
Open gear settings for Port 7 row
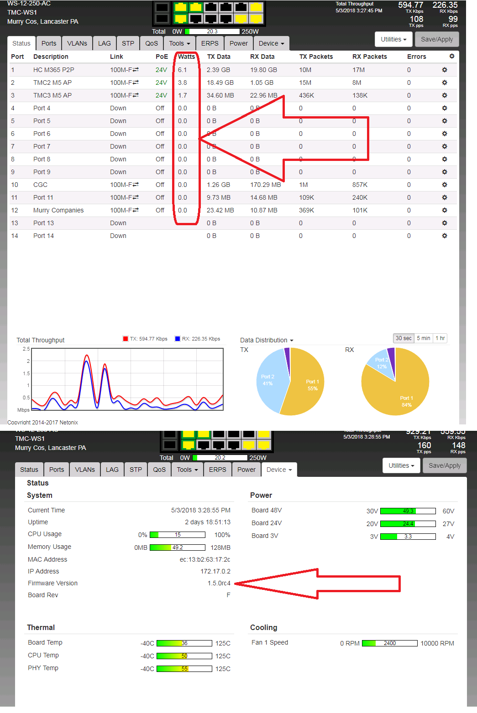(x=445, y=146)
